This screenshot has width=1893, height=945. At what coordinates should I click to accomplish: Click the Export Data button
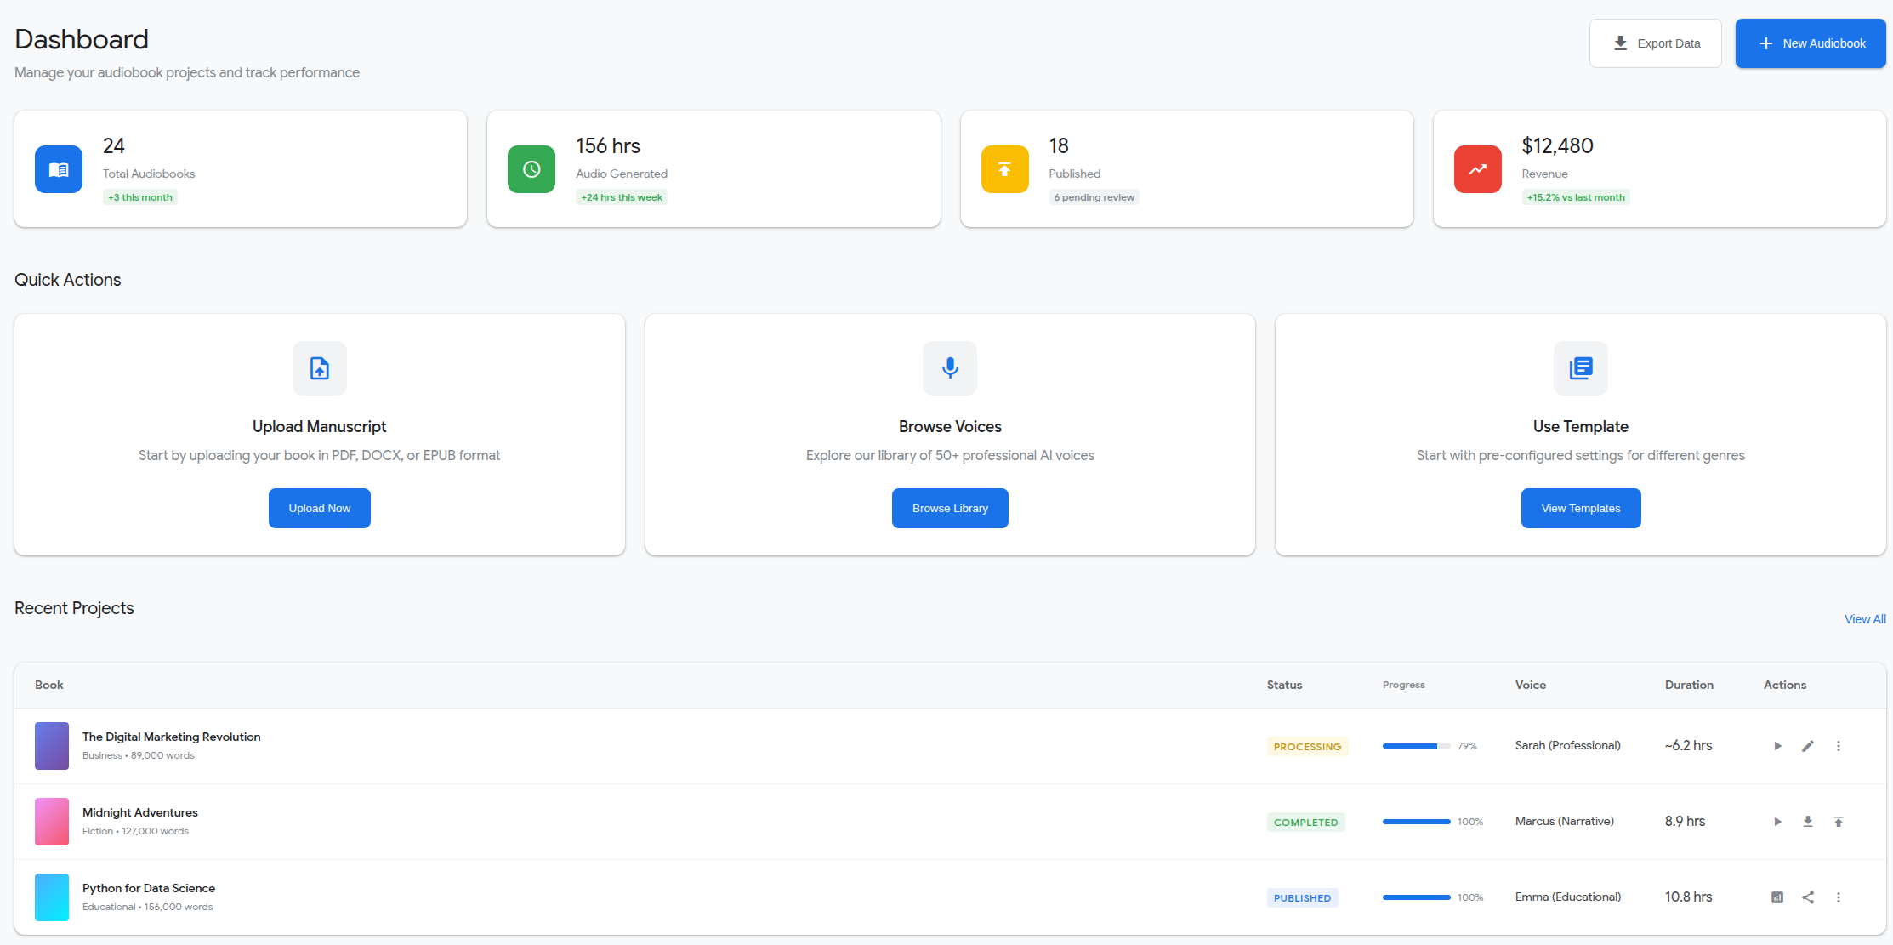click(x=1655, y=43)
